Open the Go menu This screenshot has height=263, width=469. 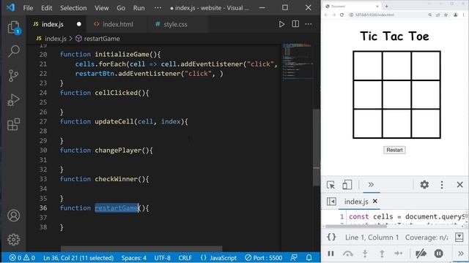121,8
